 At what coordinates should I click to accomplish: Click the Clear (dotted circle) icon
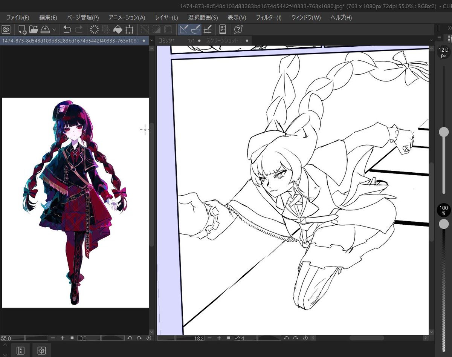[94, 29]
